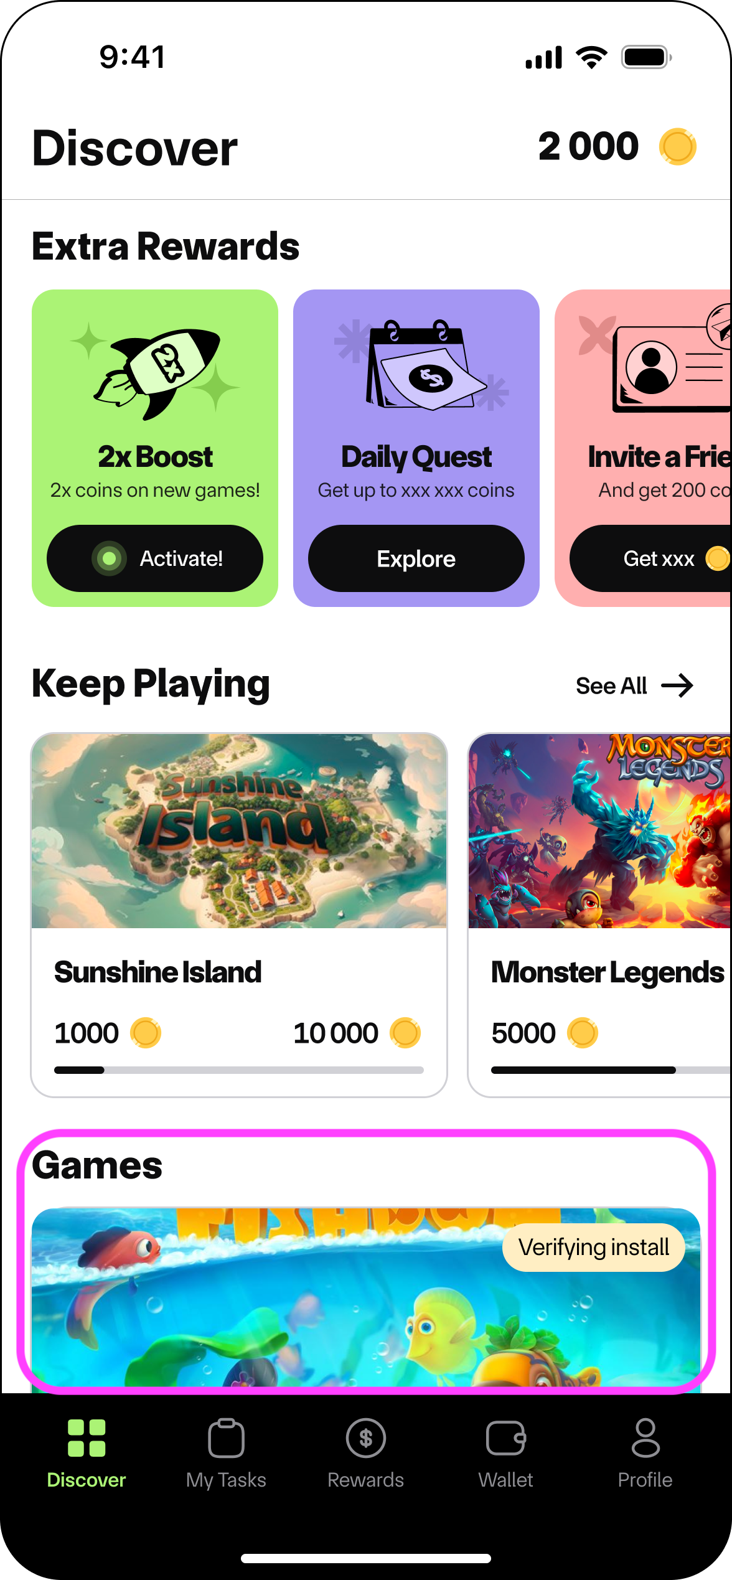Click the Monster Legends progress bar
The width and height of the screenshot is (732, 1580).
(611, 1070)
